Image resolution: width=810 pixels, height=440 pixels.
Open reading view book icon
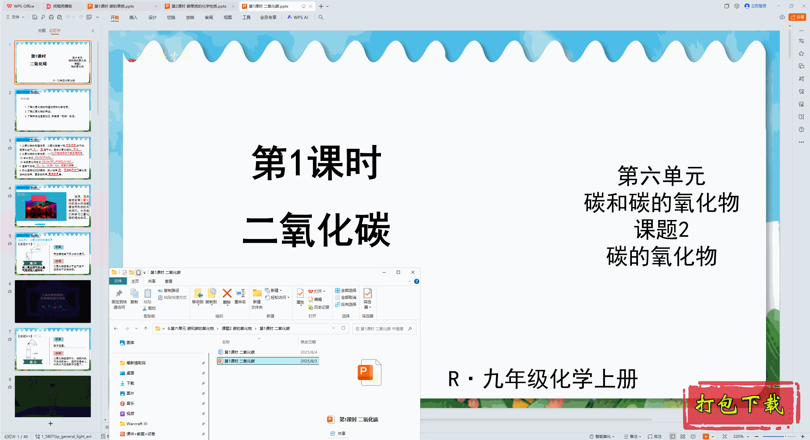[x=693, y=436]
